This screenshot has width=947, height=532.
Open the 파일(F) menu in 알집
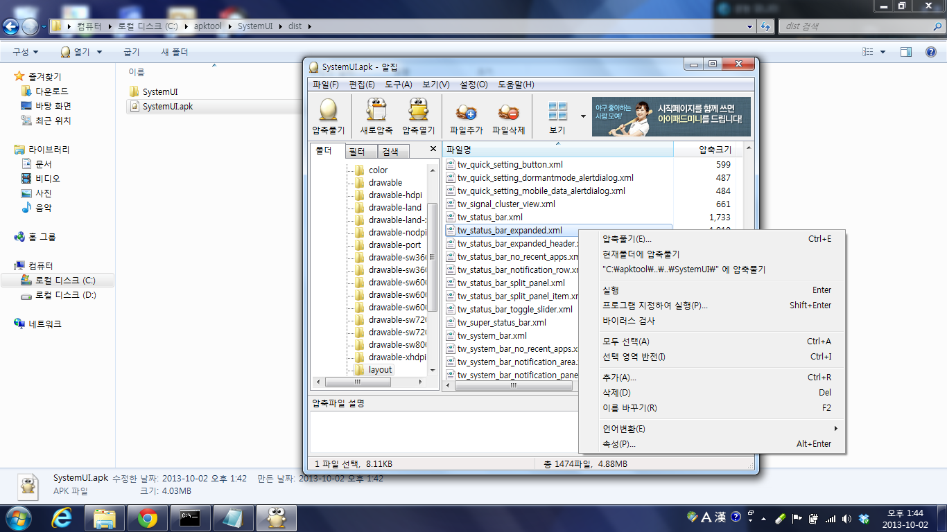[x=325, y=85]
